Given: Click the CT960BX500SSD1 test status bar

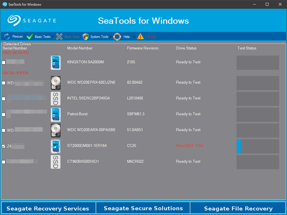Looking at the screenshot, I should click(258, 162).
